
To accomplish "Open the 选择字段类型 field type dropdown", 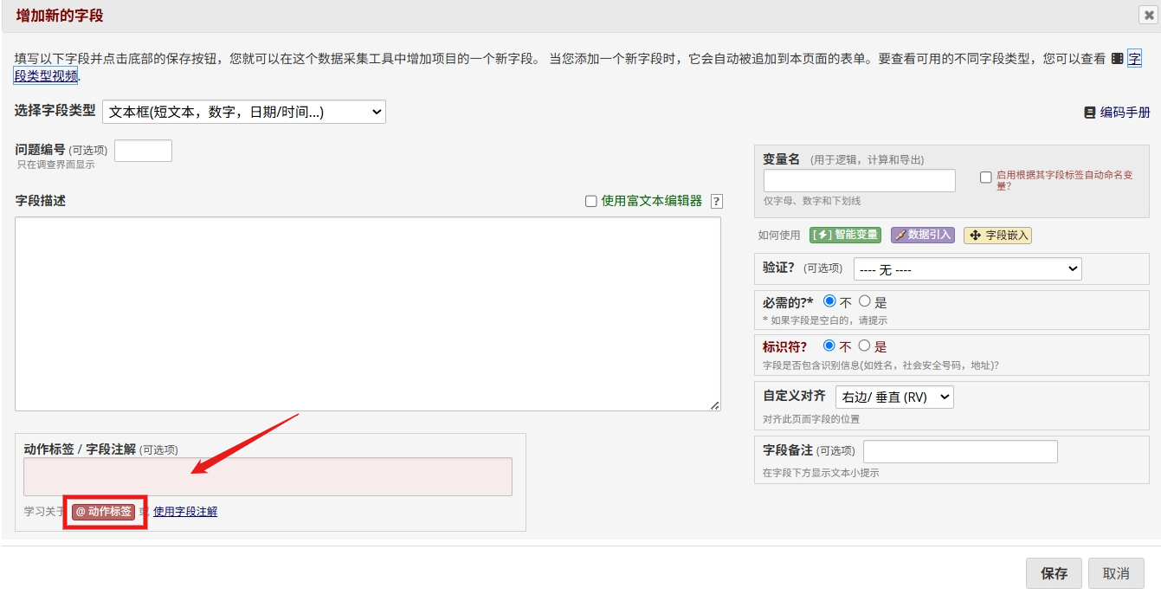I will (244, 112).
